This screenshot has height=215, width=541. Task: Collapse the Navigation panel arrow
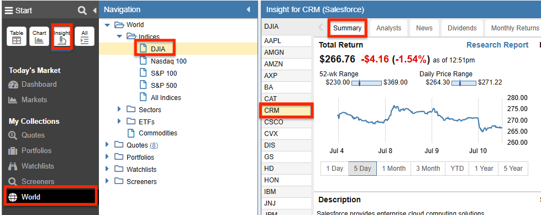pos(249,9)
